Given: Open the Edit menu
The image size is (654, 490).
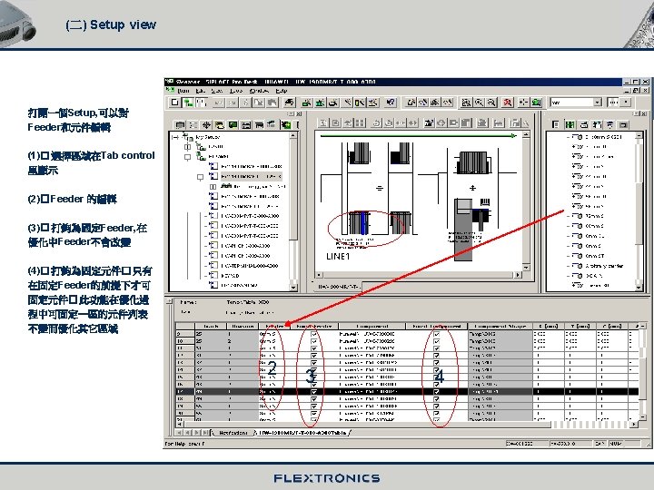Looking at the screenshot, I should [201, 91].
